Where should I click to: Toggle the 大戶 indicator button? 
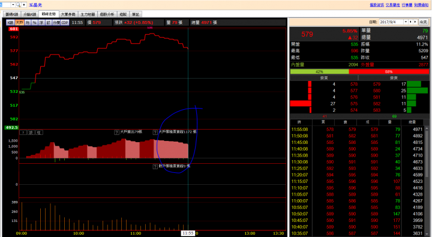(19, 23)
